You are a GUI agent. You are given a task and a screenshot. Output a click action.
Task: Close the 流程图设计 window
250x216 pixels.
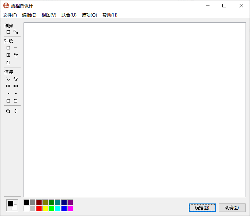point(241,6)
